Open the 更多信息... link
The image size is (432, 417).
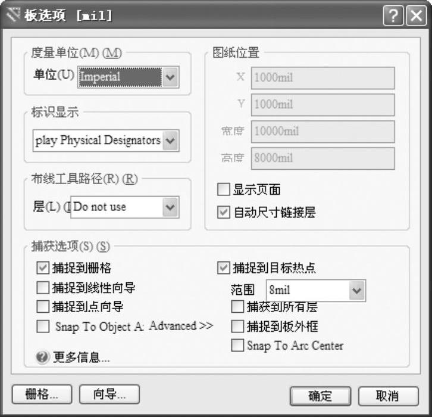tap(82, 357)
